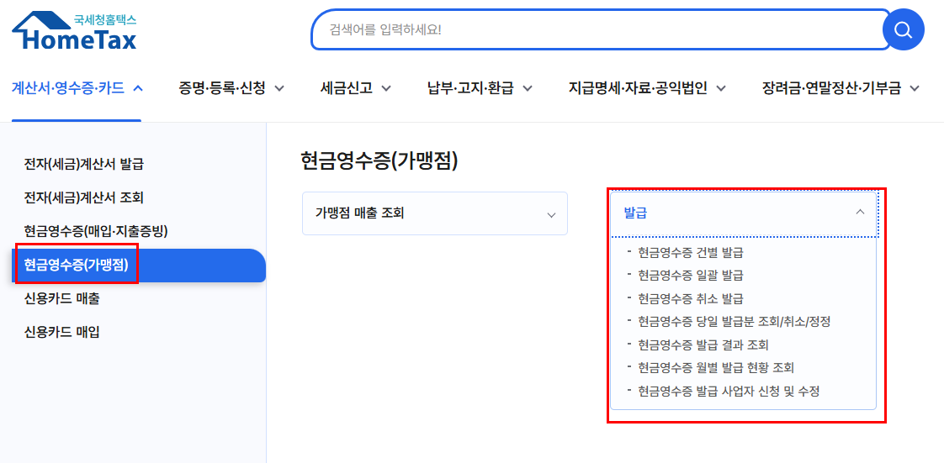
Task: Select 현금영수증(매입·지출증빙) in sidebar
Action: (x=96, y=231)
